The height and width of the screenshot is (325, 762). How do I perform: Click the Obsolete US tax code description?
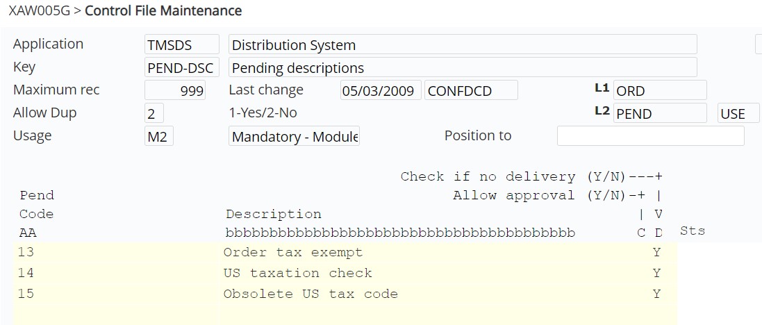[310, 294]
